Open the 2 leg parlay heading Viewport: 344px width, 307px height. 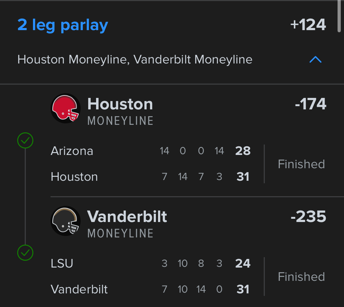tap(63, 25)
